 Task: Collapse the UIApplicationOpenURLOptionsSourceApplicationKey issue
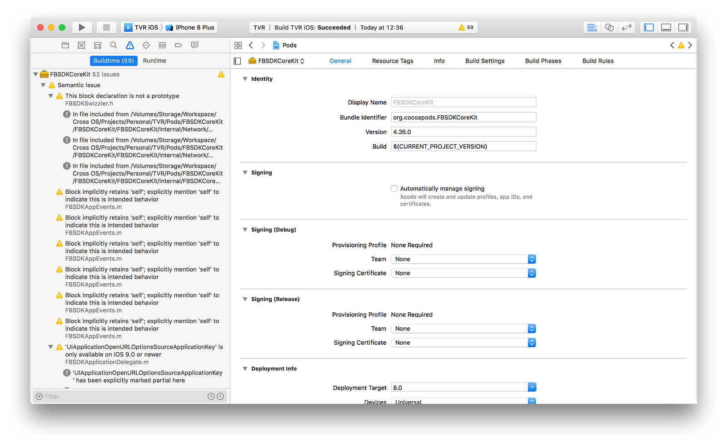51,347
